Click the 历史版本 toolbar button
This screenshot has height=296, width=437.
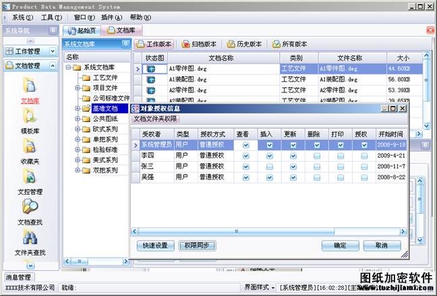pos(244,44)
